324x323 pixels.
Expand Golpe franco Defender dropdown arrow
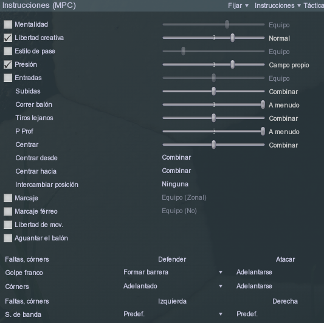(221, 272)
